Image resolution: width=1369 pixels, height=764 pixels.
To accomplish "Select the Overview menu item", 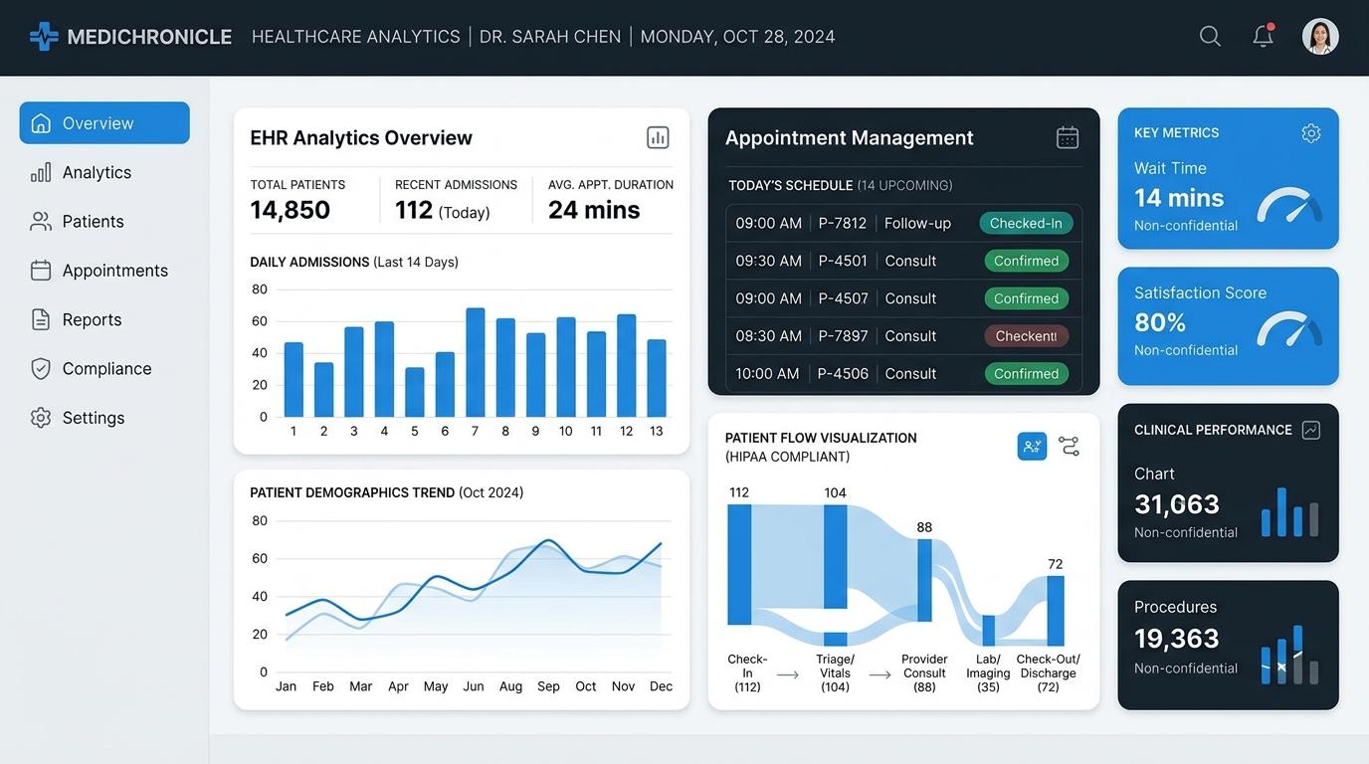I will [104, 122].
